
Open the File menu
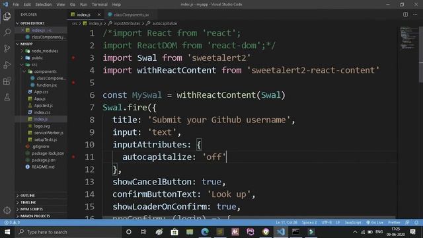click(16, 5)
